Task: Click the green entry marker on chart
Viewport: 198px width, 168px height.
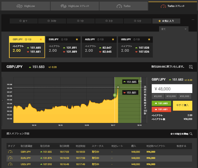Action: (115, 95)
